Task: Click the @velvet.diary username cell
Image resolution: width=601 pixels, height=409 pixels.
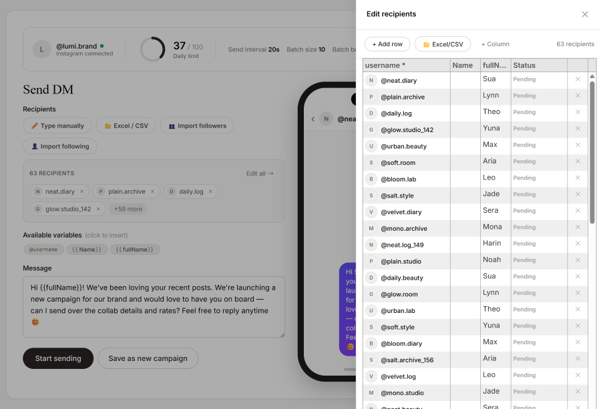Action: click(406, 212)
